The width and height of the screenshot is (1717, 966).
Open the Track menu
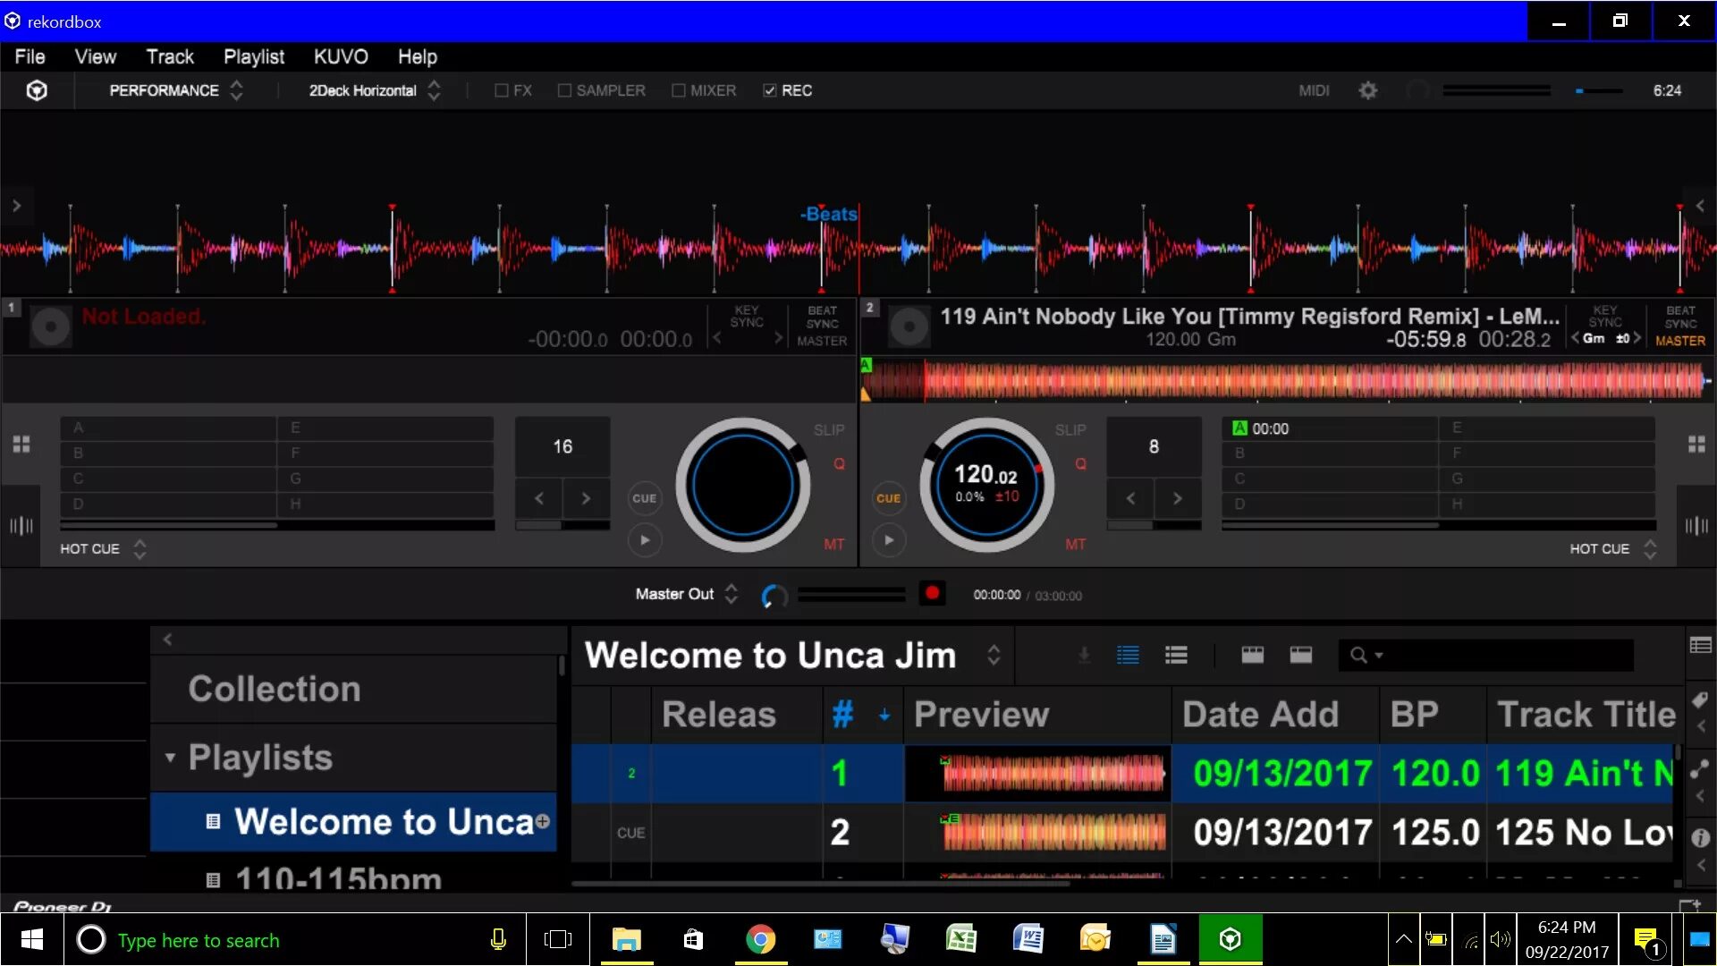tap(170, 56)
